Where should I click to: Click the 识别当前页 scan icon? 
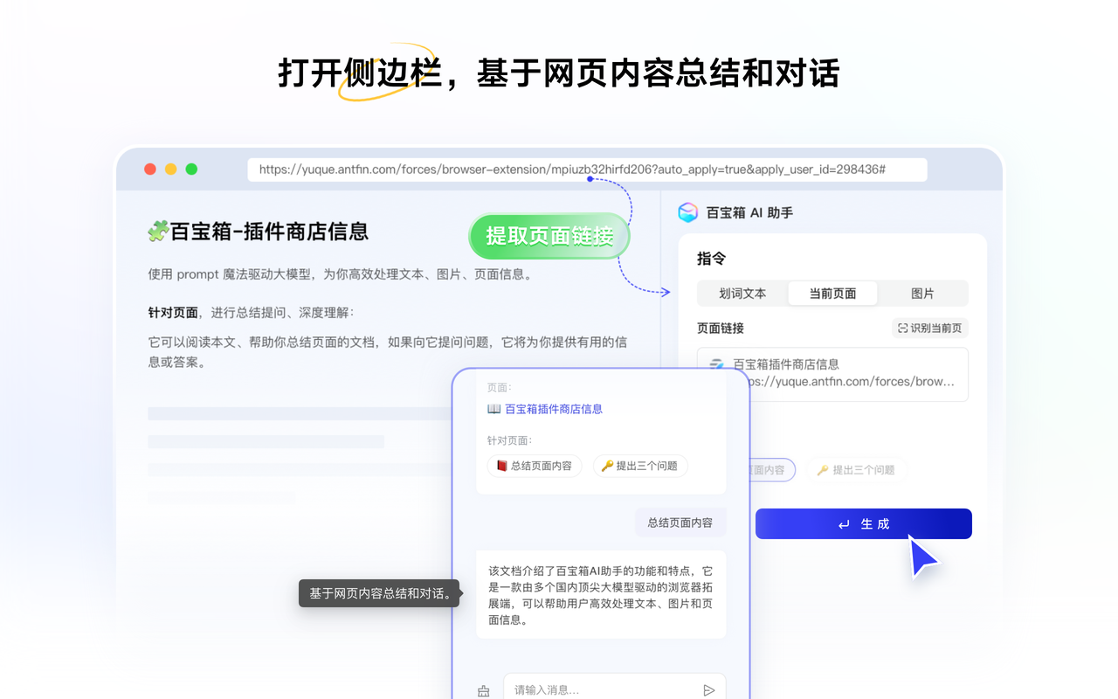click(903, 327)
